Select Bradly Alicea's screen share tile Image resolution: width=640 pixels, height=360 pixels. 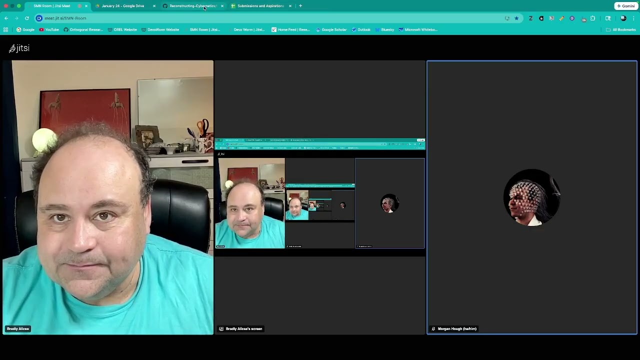click(320, 197)
